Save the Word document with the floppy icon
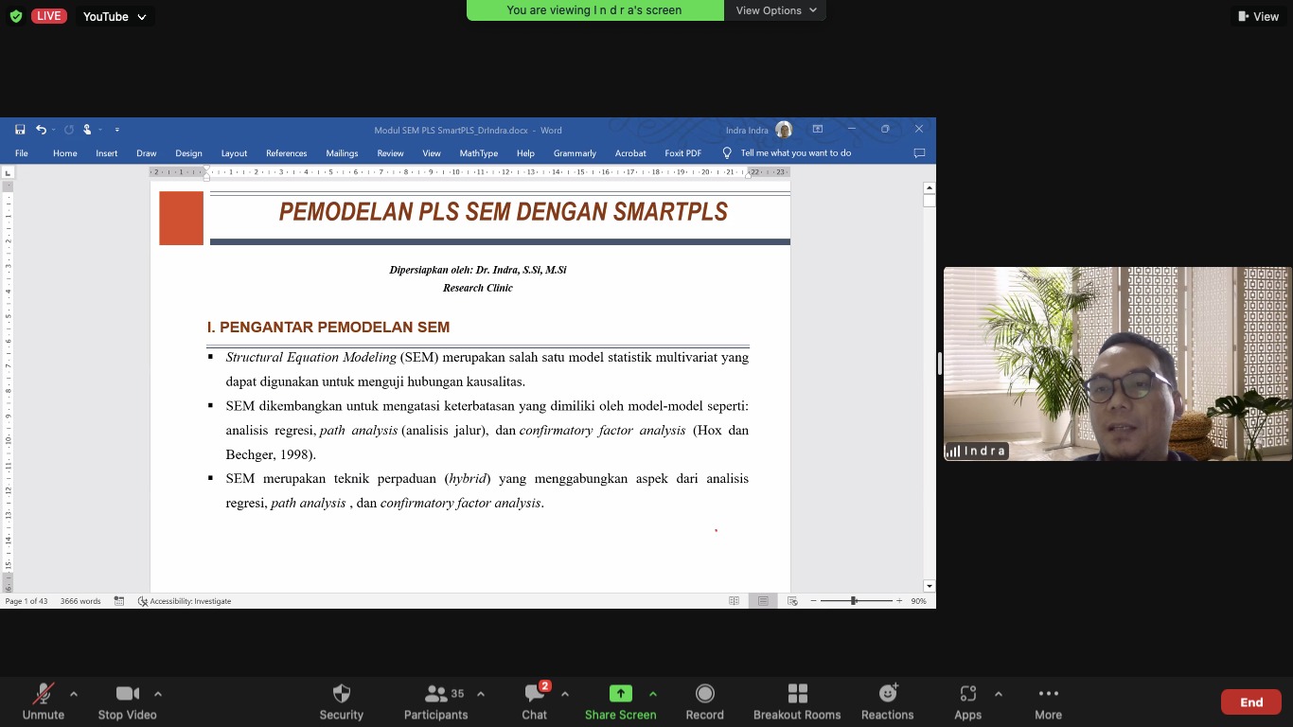Screen dimensions: 1293x727 click(20, 130)
